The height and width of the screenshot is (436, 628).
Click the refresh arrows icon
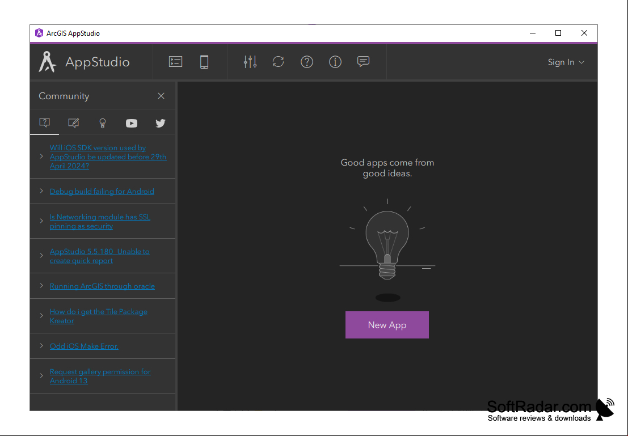tap(279, 62)
